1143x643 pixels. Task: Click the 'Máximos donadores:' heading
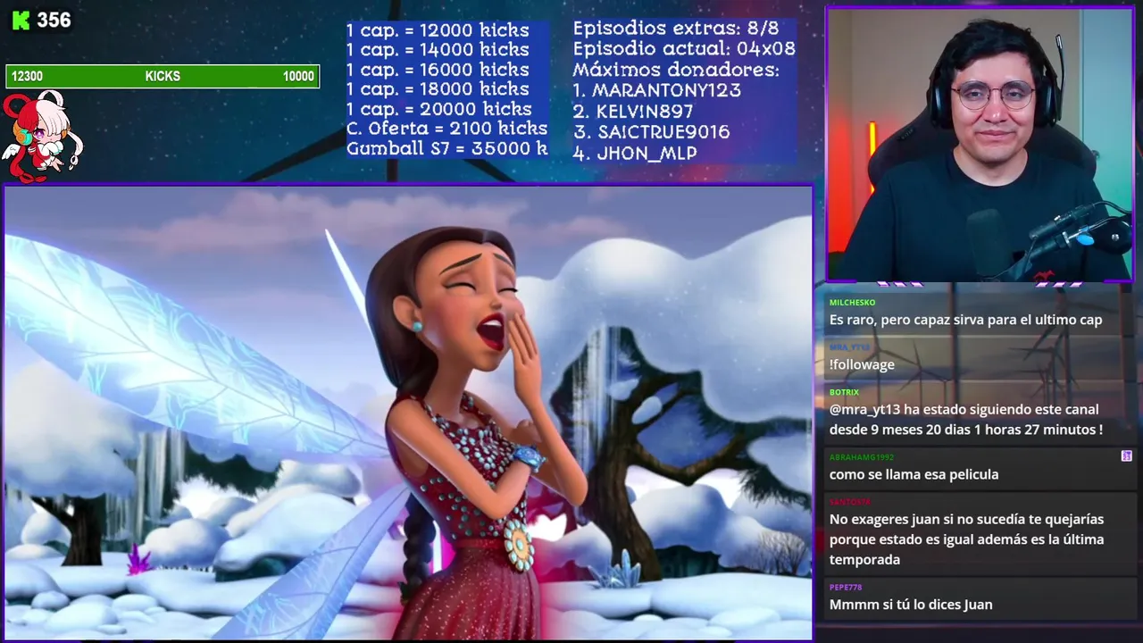pyautogui.click(x=676, y=70)
